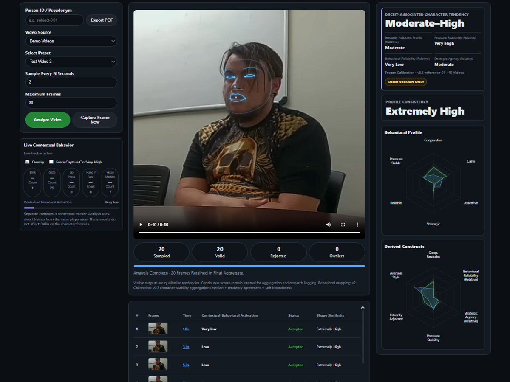This screenshot has height=382, width=510.
Task: Click the DEMO VERSION ONLY badge
Action: point(406,82)
